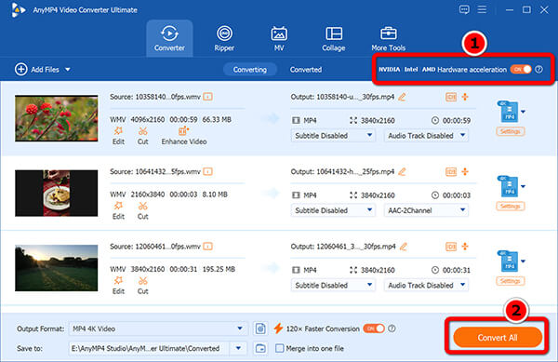
Task: Open the hamburger menu in title bar
Action: coord(482,9)
